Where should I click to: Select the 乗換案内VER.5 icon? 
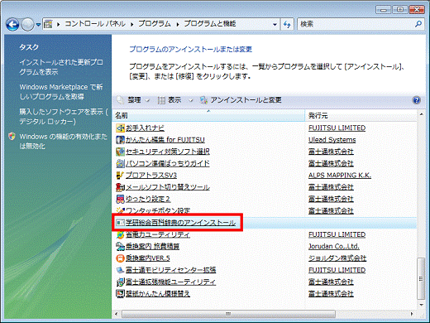[x=120, y=258]
